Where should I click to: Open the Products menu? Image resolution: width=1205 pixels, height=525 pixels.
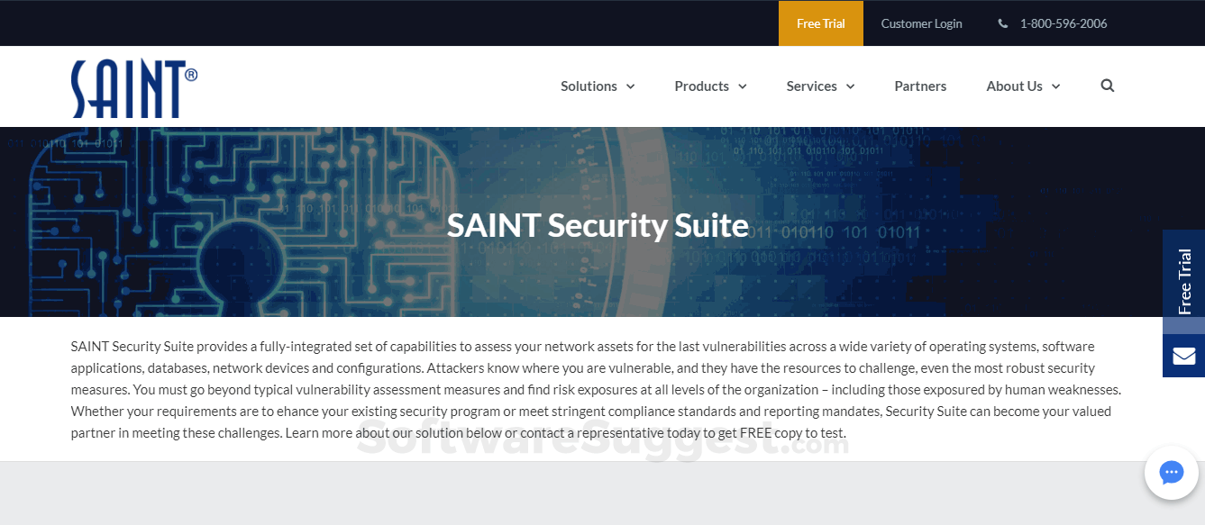pos(701,86)
